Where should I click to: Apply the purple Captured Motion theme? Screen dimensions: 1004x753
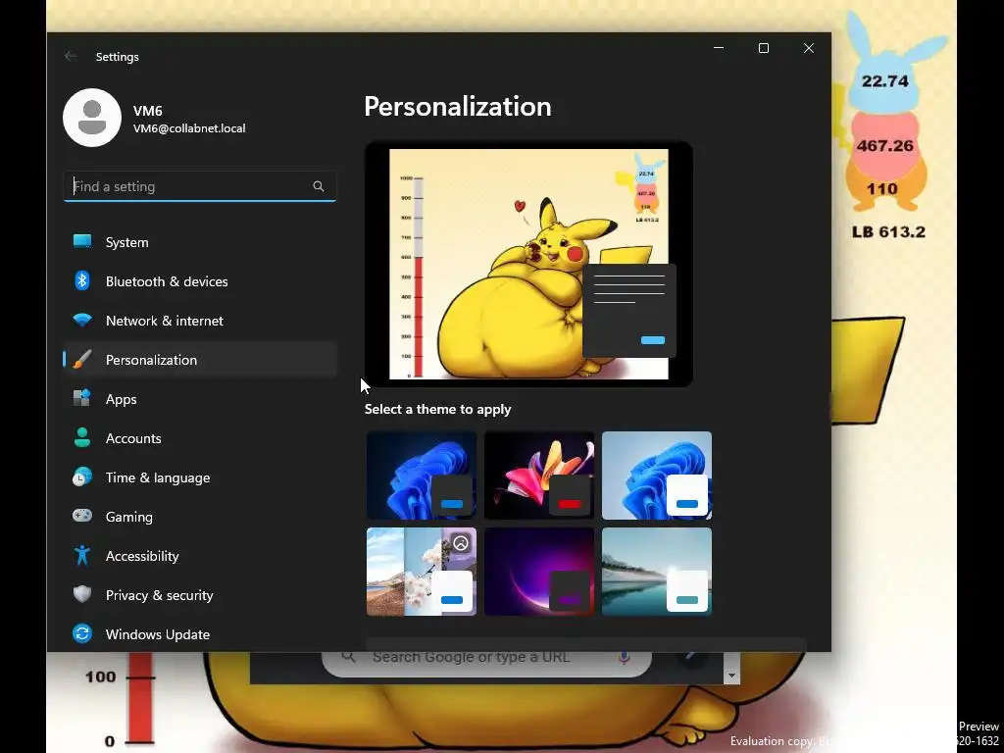(x=539, y=572)
